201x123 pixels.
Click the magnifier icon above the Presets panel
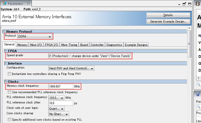(x=198, y=84)
